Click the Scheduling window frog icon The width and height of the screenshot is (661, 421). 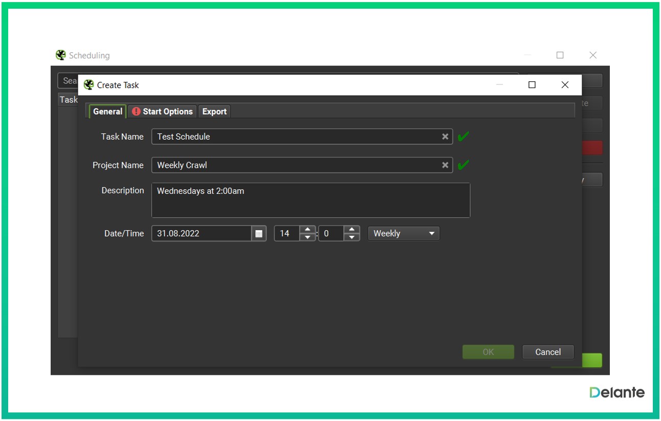(61, 55)
